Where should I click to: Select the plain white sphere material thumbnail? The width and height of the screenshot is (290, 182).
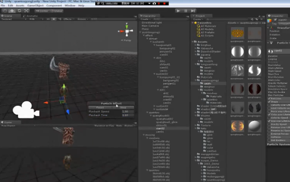point(255,126)
